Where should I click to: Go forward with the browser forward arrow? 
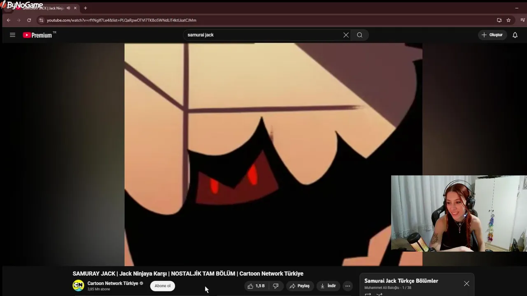(x=19, y=20)
